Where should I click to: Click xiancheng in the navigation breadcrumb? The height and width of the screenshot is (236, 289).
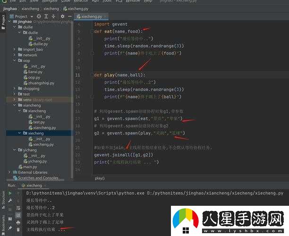[30, 8]
